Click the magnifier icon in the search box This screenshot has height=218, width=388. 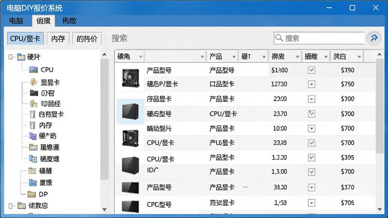point(279,38)
